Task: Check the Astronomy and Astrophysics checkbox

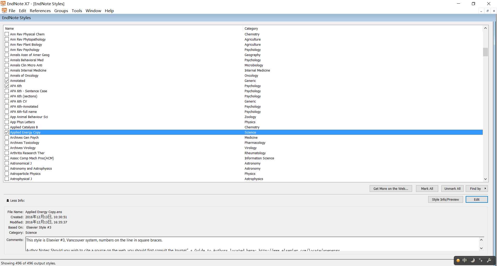Action: point(7,168)
